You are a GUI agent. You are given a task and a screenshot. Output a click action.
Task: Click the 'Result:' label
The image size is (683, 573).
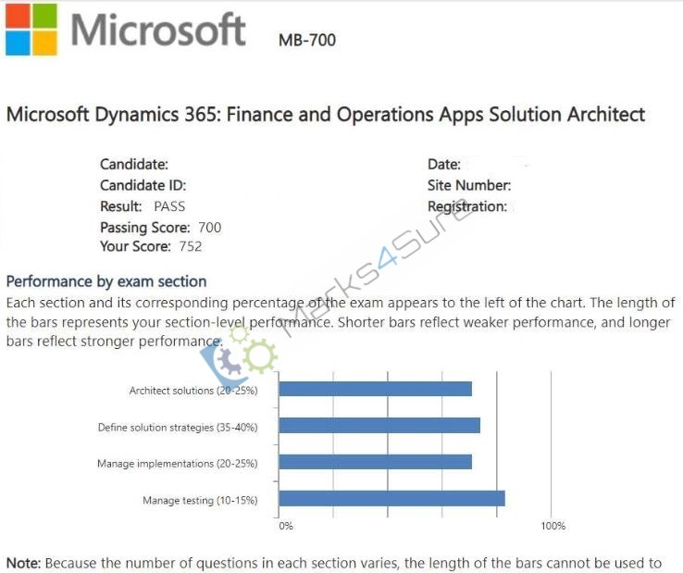click(121, 206)
